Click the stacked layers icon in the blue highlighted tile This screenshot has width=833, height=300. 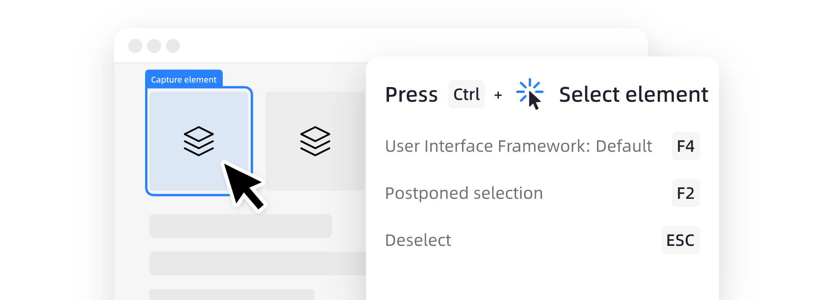click(198, 141)
